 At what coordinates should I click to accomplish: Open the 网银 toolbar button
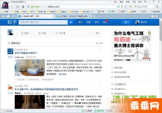pyautogui.click(x=111, y=12)
